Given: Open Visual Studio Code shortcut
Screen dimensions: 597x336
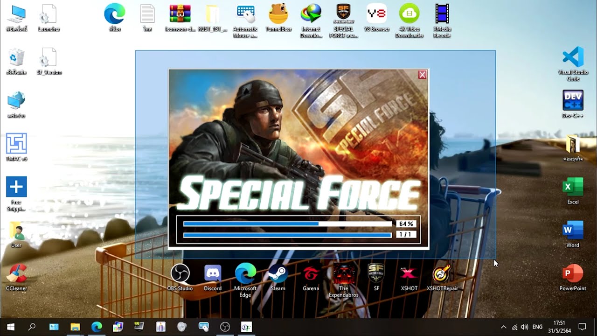Looking at the screenshot, I should [573, 64].
